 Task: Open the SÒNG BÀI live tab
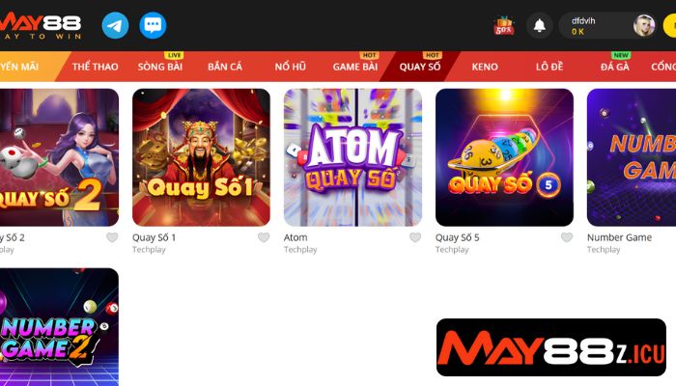click(x=160, y=67)
